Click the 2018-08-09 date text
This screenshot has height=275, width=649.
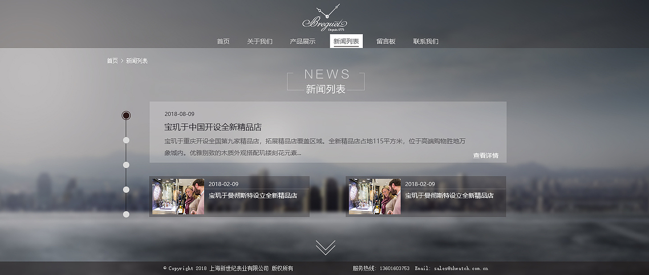(x=179, y=114)
